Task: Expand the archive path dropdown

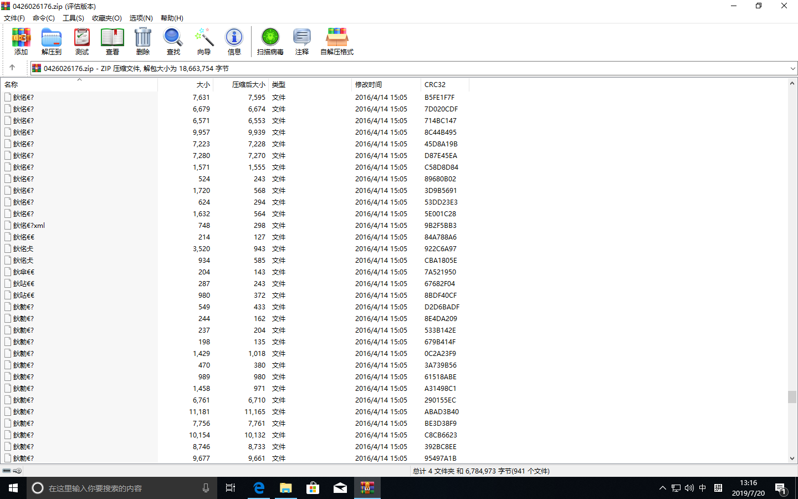Action: point(792,69)
